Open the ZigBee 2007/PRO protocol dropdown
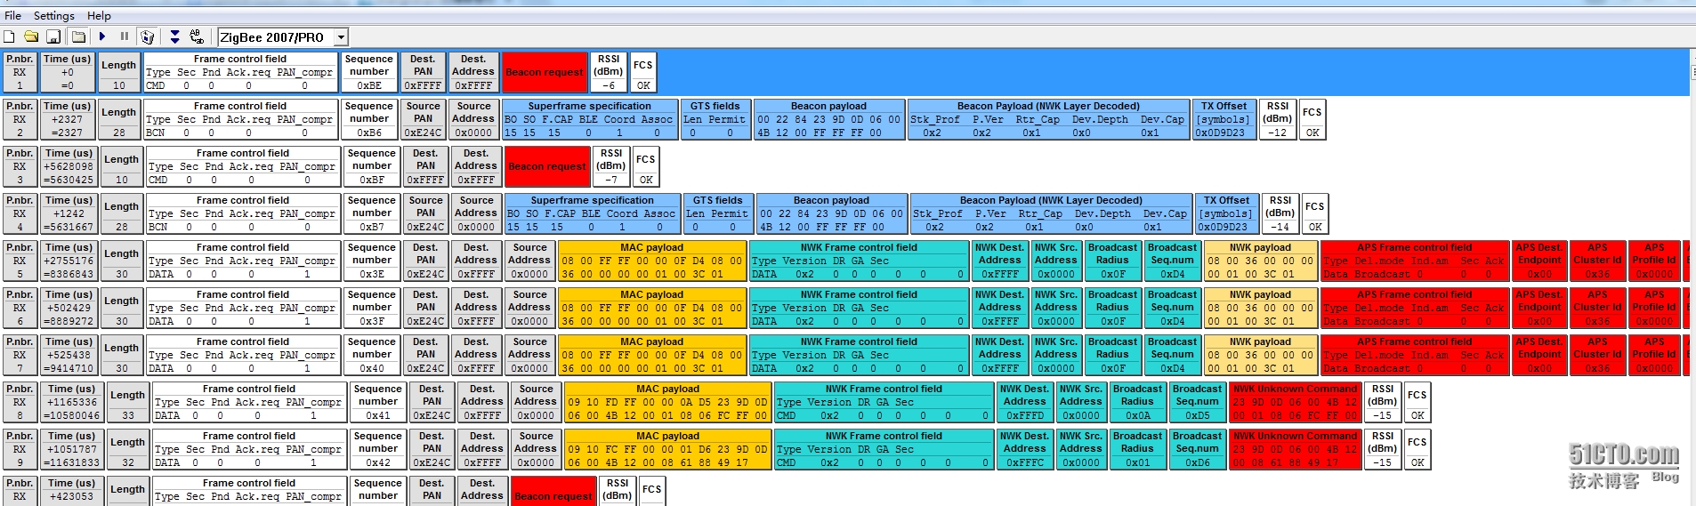 tap(341, 37)
